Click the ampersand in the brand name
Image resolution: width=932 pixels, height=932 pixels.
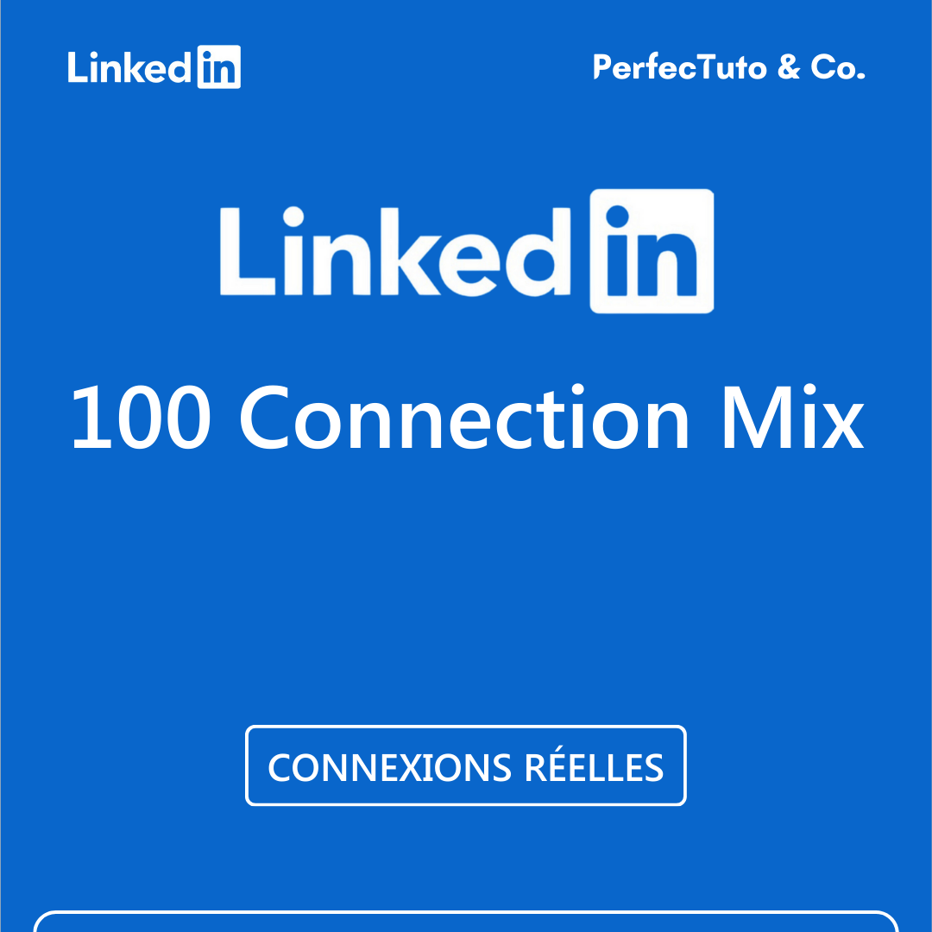[x=789, y=67]
